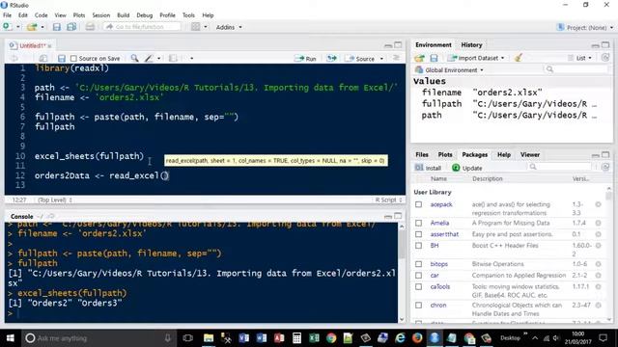
Task: Open an existing file via folder icon
Action: (32, 27)
